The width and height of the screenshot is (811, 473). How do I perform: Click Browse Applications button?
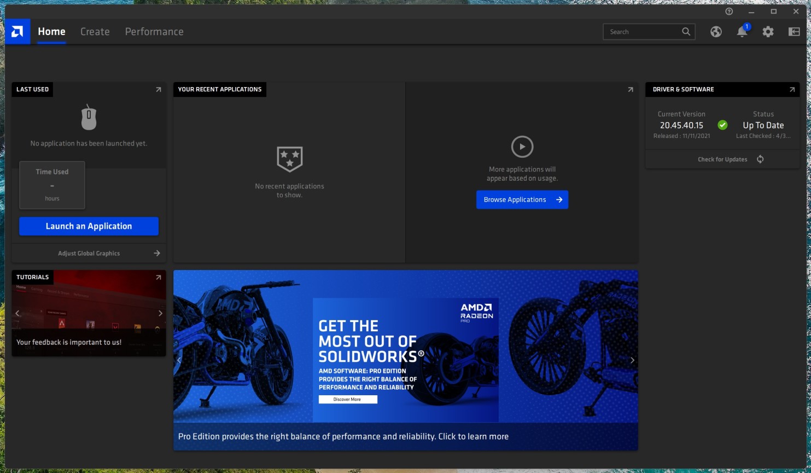[522, 199]
